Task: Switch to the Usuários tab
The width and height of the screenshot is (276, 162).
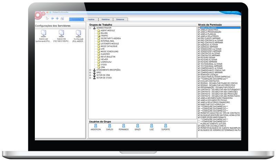Action: tap(91, 19)
